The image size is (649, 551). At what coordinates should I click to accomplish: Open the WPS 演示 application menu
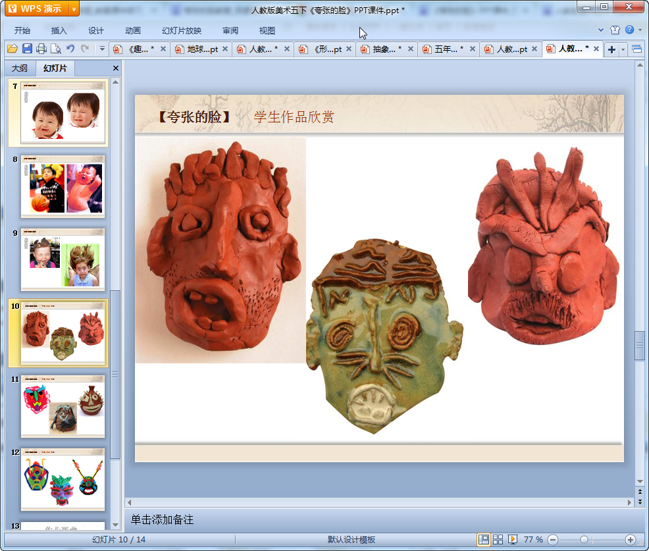coord(36,9)
